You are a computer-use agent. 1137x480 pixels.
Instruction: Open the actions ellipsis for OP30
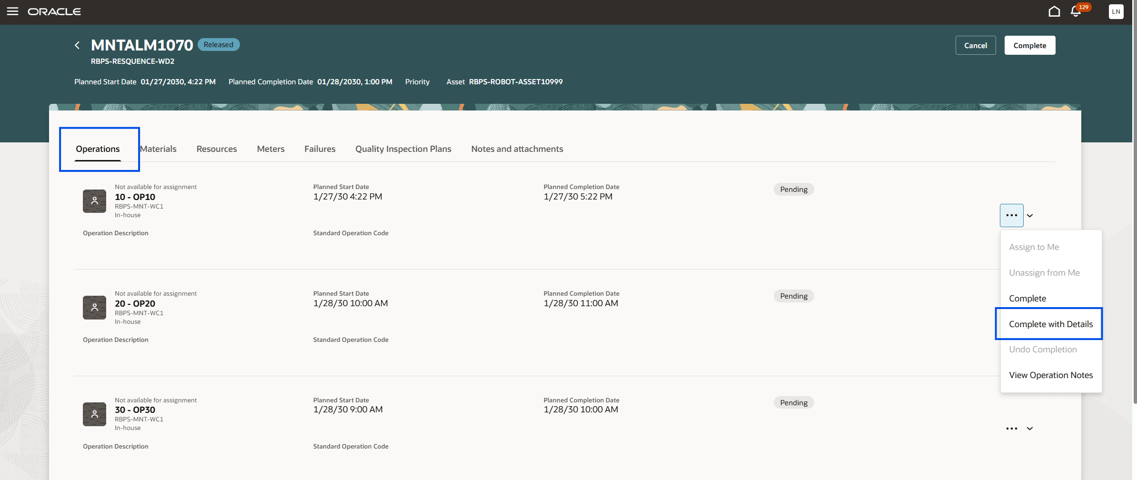click(x=1011, y=429)
